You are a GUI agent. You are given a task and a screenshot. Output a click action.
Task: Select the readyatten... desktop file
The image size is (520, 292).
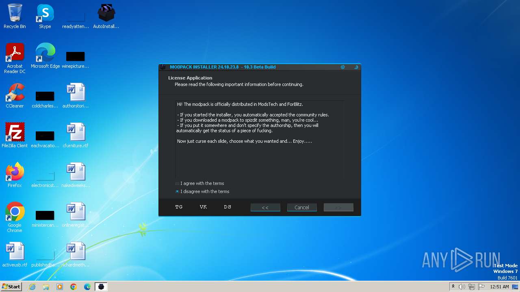tap(76, 19)
